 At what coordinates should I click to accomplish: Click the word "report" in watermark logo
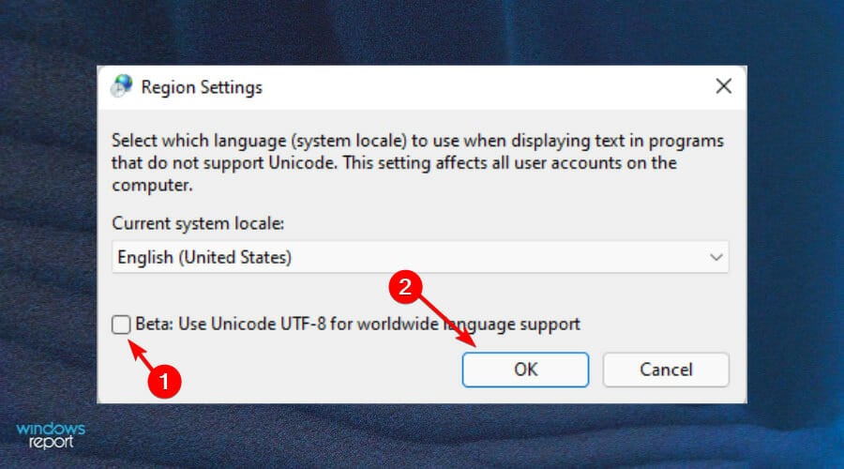pyautogui.click(x=51, y=442)
